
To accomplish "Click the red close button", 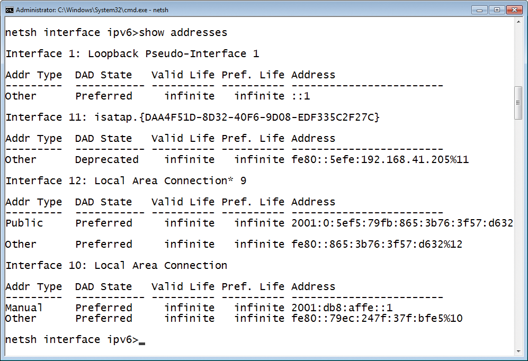I will coord(514,10).
